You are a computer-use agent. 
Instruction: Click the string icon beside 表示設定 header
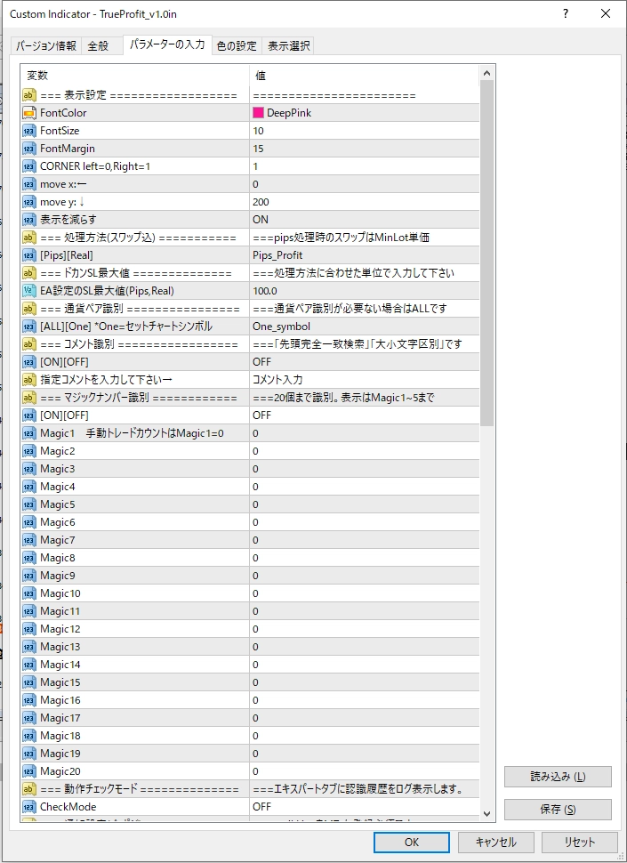[x=29, y=95]
